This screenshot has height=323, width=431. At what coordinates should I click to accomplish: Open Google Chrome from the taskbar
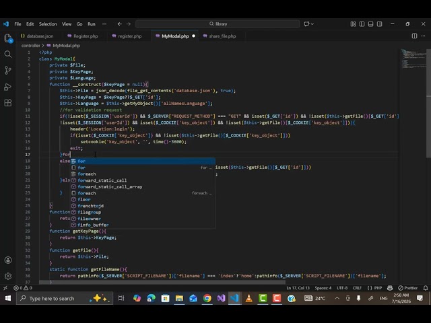pos(207,298)
